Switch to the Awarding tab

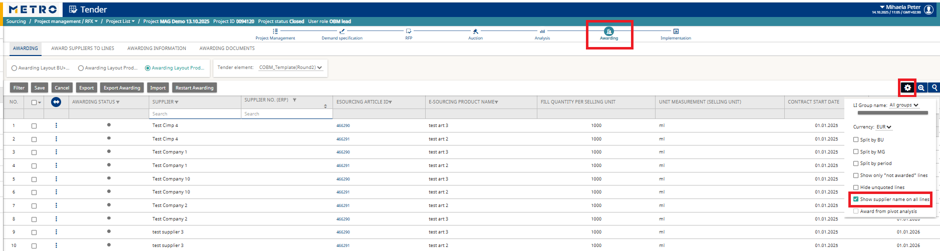coord(25,48)
